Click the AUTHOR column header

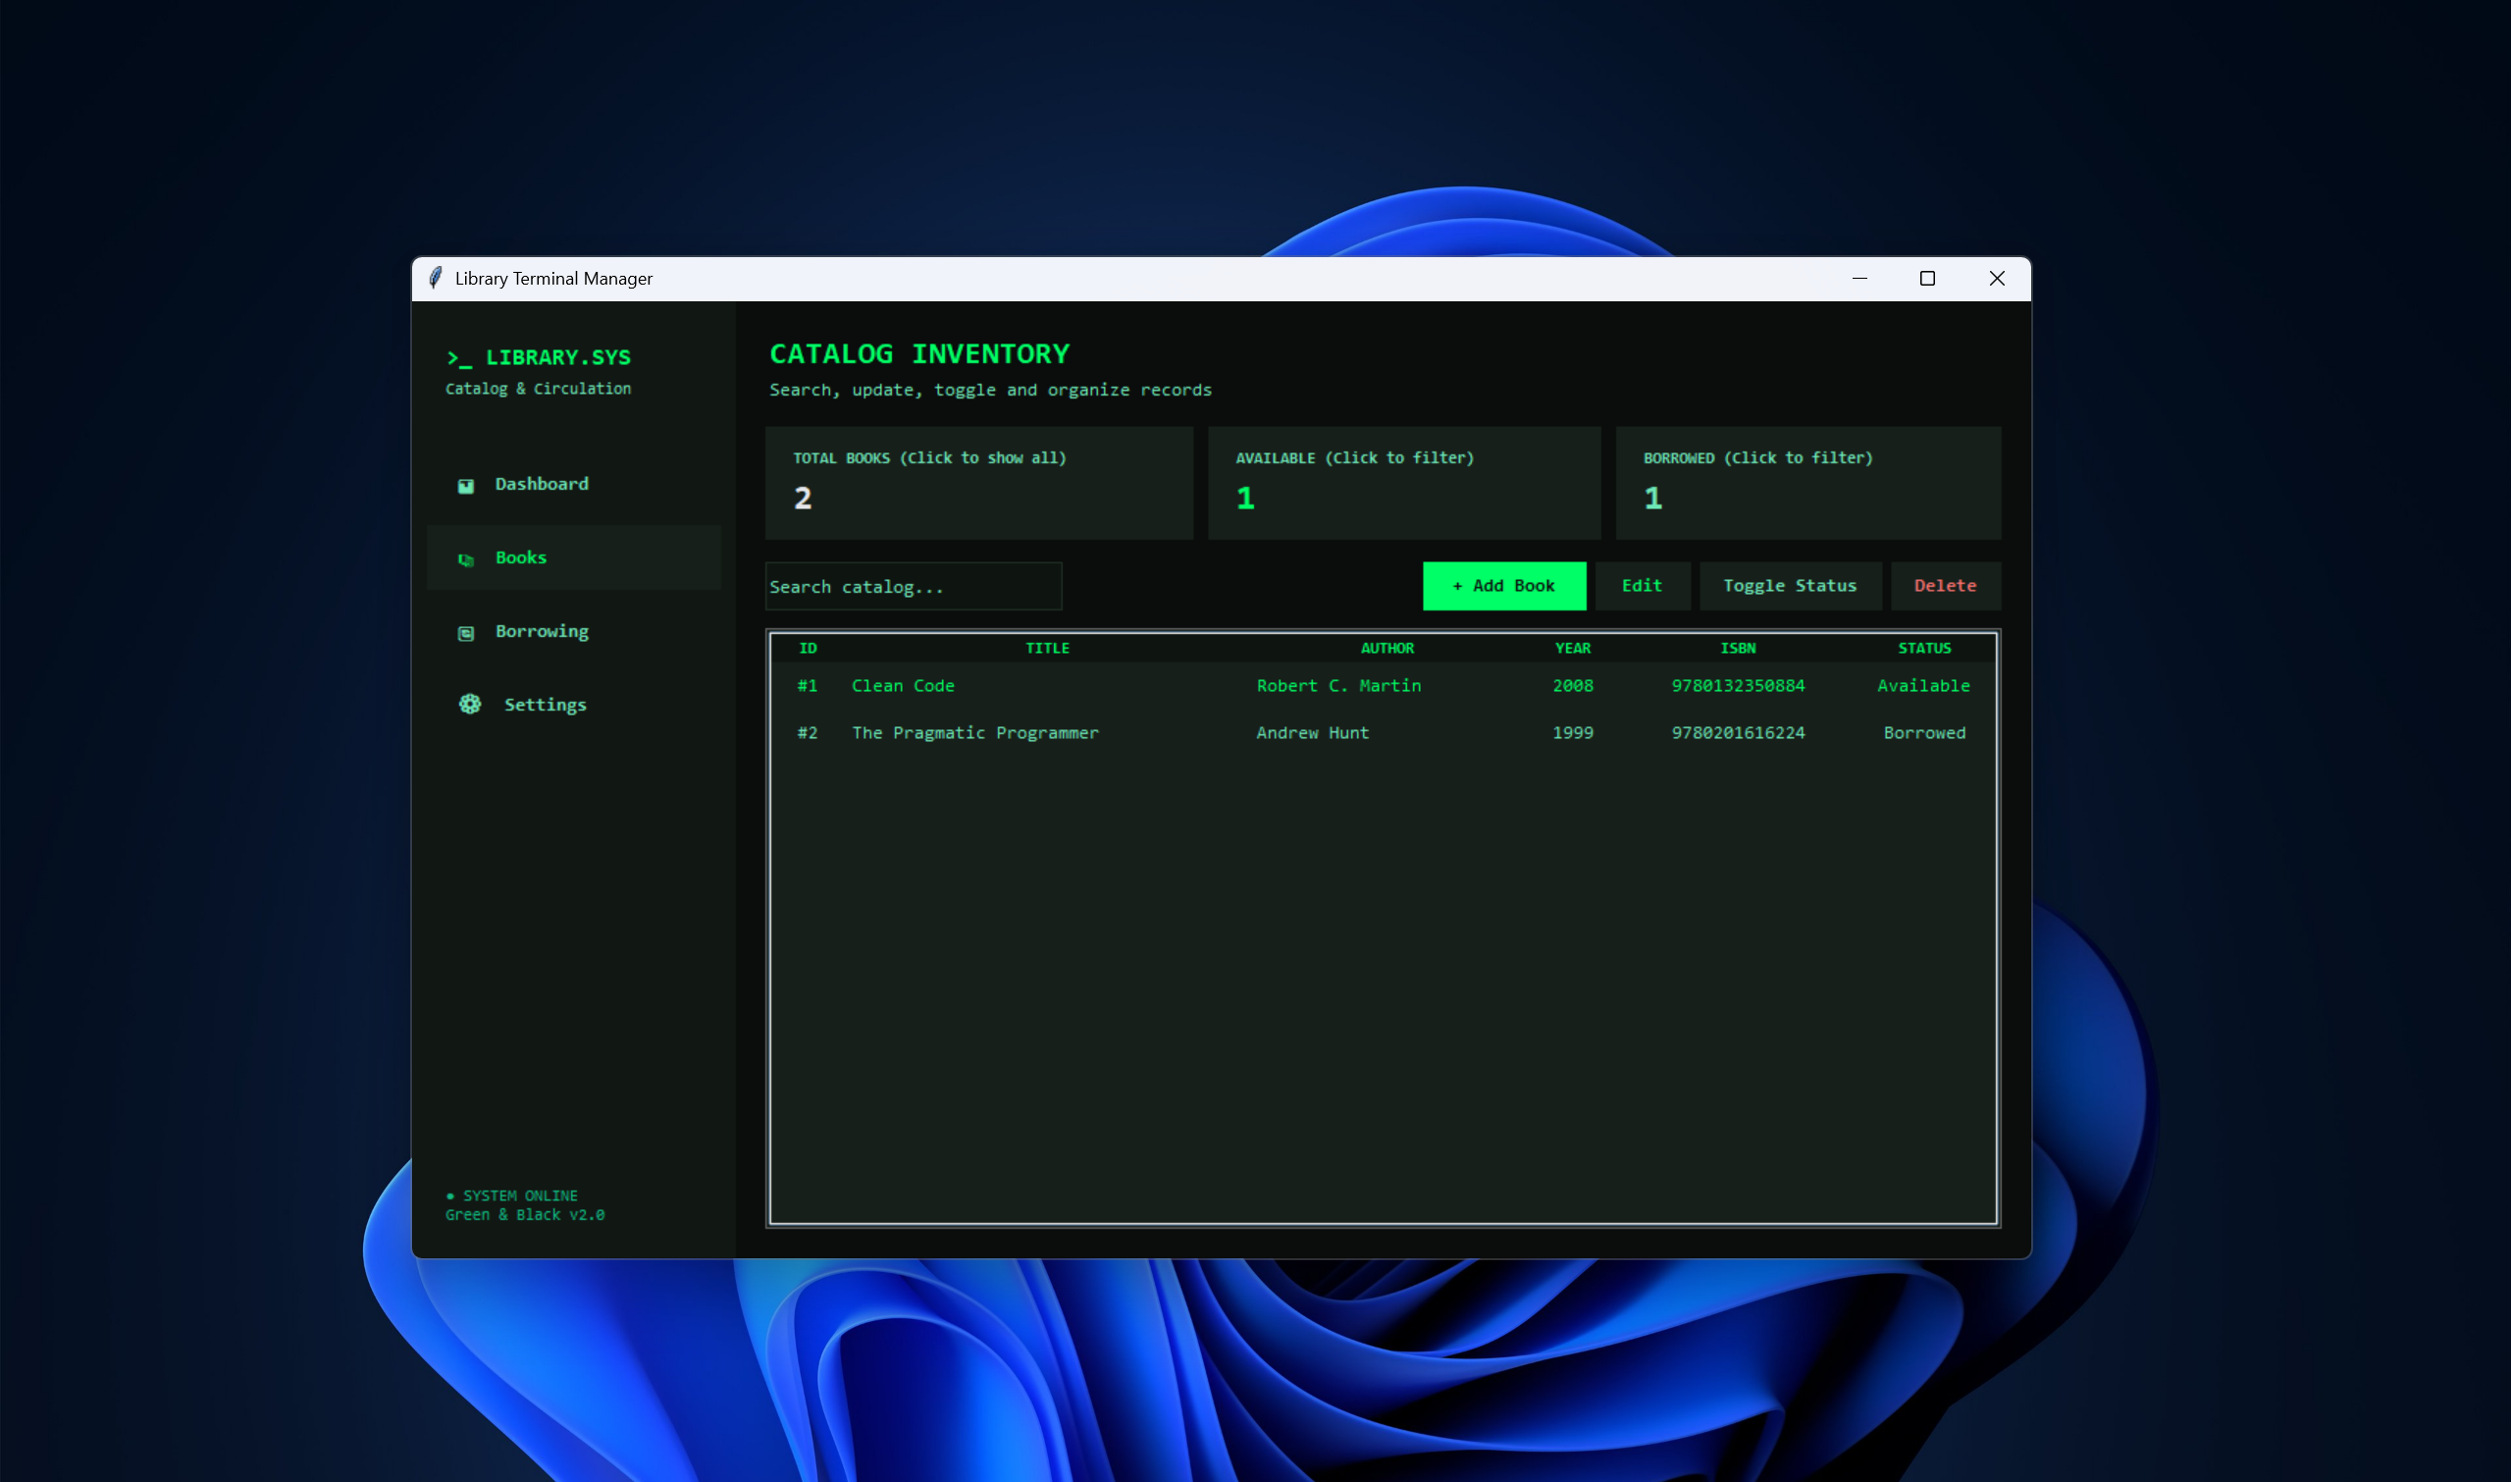[1386, 648]
